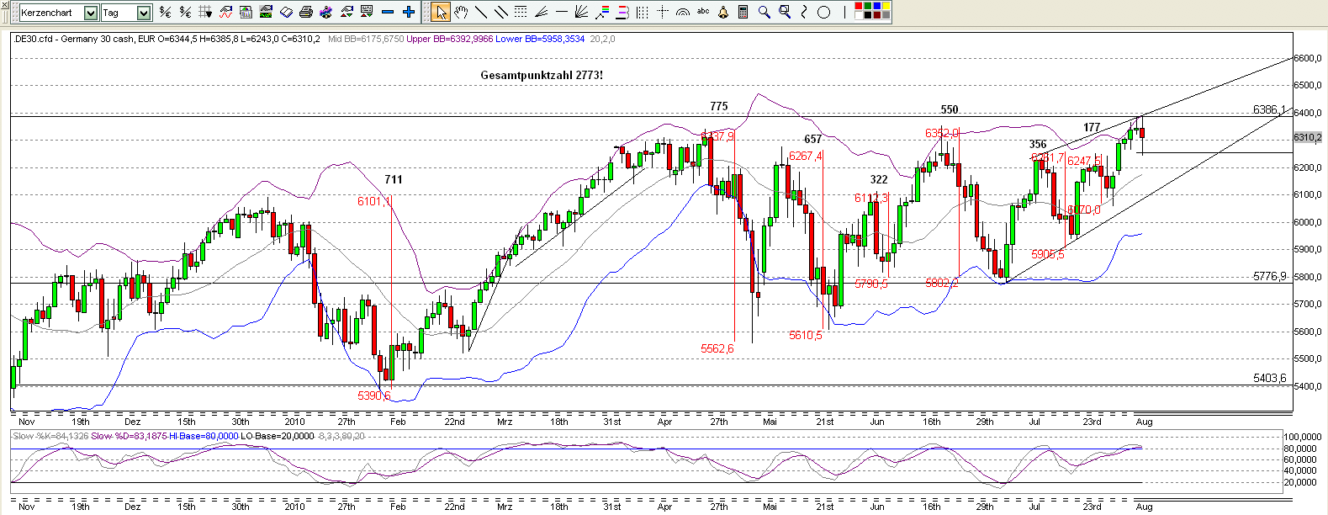Select the abc text annotation tool

coord(702,11)
